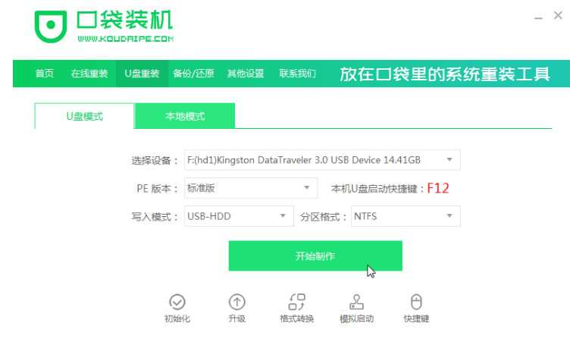Viewport: 570px width, 342px height.
Task: Click the 升级 upgrade arrow icon
Action: coord(236,302)
